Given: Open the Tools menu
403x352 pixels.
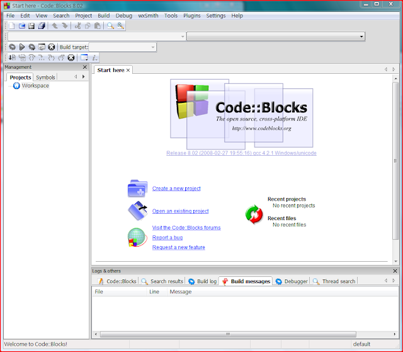Looking at the screenshot, I should pyautogui.click(x=171, y=16).
